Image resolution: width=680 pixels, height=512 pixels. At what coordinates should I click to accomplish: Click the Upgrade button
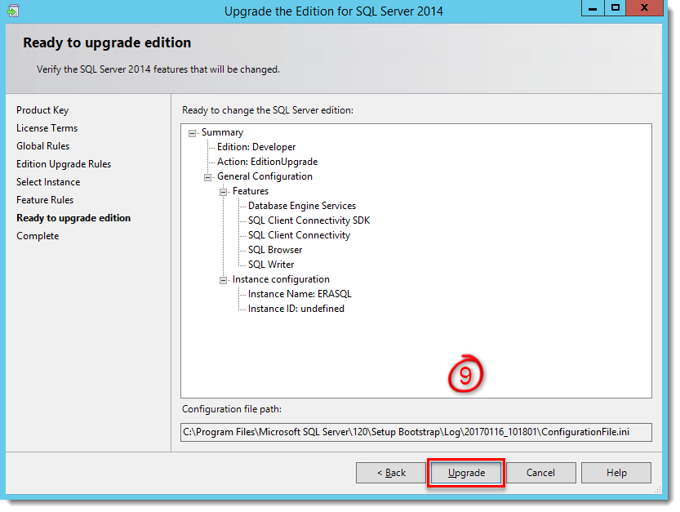click(x=466, y=473)
